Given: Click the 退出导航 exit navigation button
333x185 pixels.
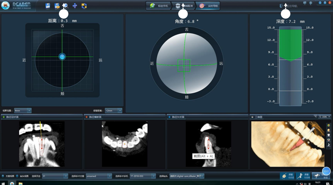Looking at the screenshot, I should [288, 6].
